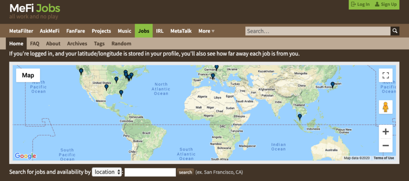Zoom out the map with minus
The height and width of the screenshot is (181, 409).
click(x=386, y=146)
